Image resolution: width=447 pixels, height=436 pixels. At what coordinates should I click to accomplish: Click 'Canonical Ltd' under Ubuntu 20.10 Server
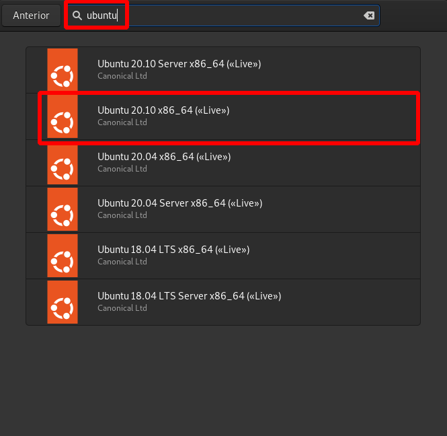coord(122,76)
